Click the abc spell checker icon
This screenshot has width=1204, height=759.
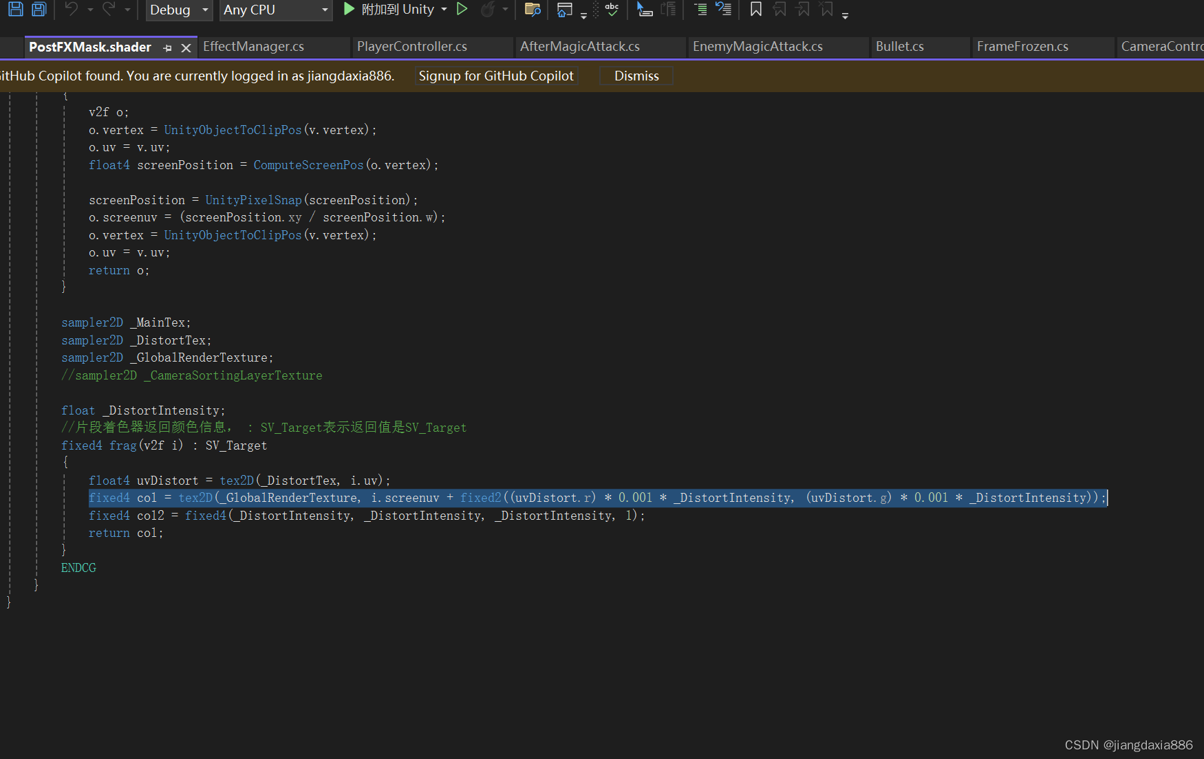[x=612, y=9]
